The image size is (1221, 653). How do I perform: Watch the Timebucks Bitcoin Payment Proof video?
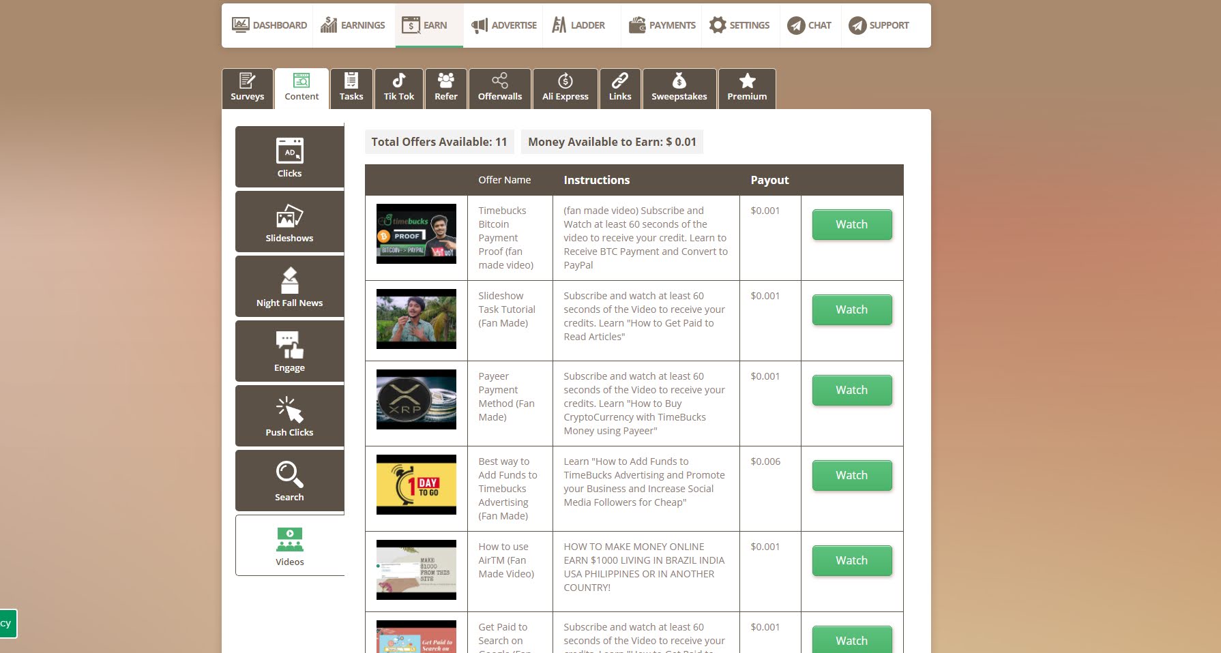(x=852, y=224)
